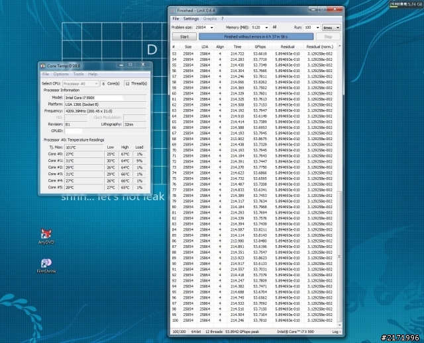Viewport: 424px width, 343px height.
Task: Click the Threads count field showing 12
Action: pos(127,83)
